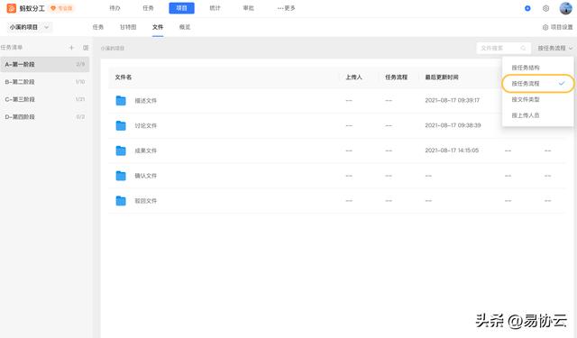Click folder icon in the fifth file row
This screenshot has height=338, width=577.
(121, 200)
